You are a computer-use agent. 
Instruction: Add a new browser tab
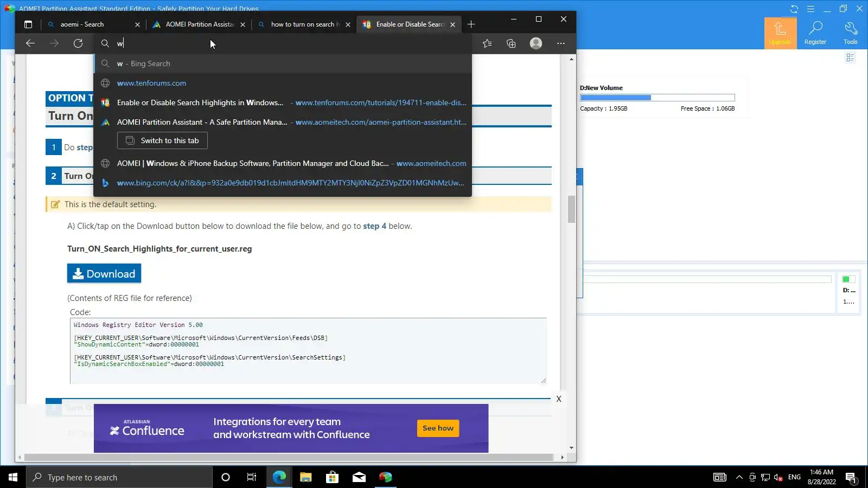click(471, 24)
